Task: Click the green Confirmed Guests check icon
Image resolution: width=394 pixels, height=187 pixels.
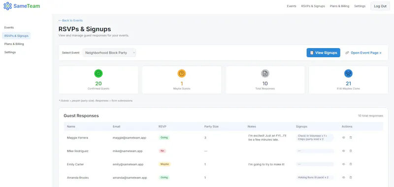Action: pos(98,73)
